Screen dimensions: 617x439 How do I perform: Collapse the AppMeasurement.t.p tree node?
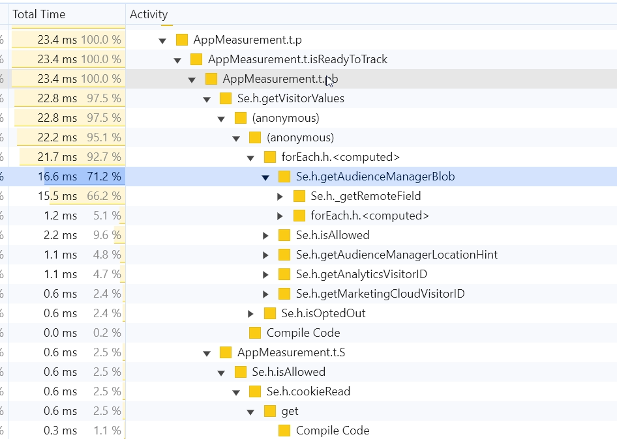coord(162,40)
